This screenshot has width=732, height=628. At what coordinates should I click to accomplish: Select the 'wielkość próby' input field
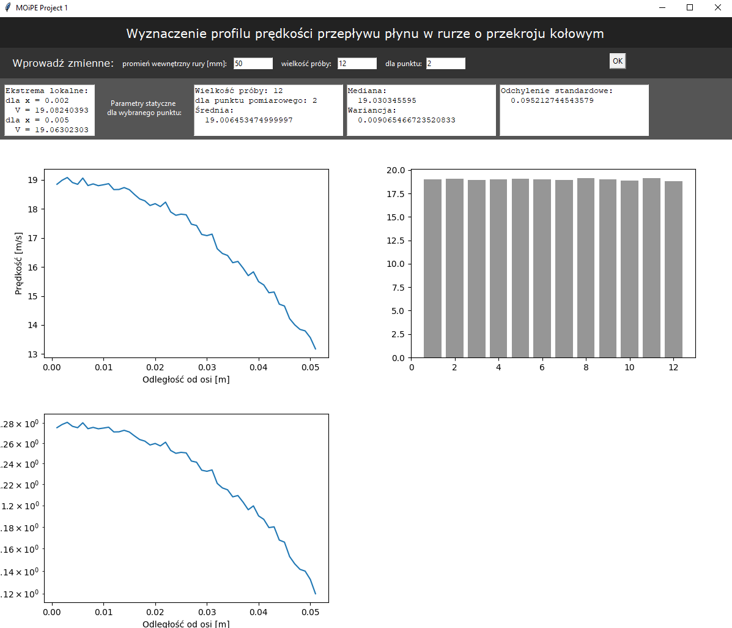(357, 64)
